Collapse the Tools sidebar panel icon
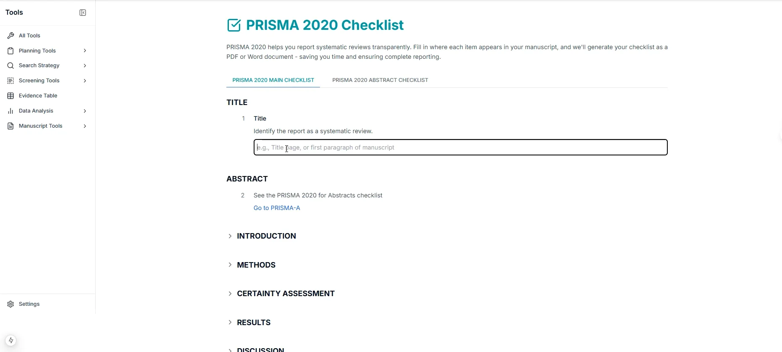The image size is (782, 352). (83, 13)
